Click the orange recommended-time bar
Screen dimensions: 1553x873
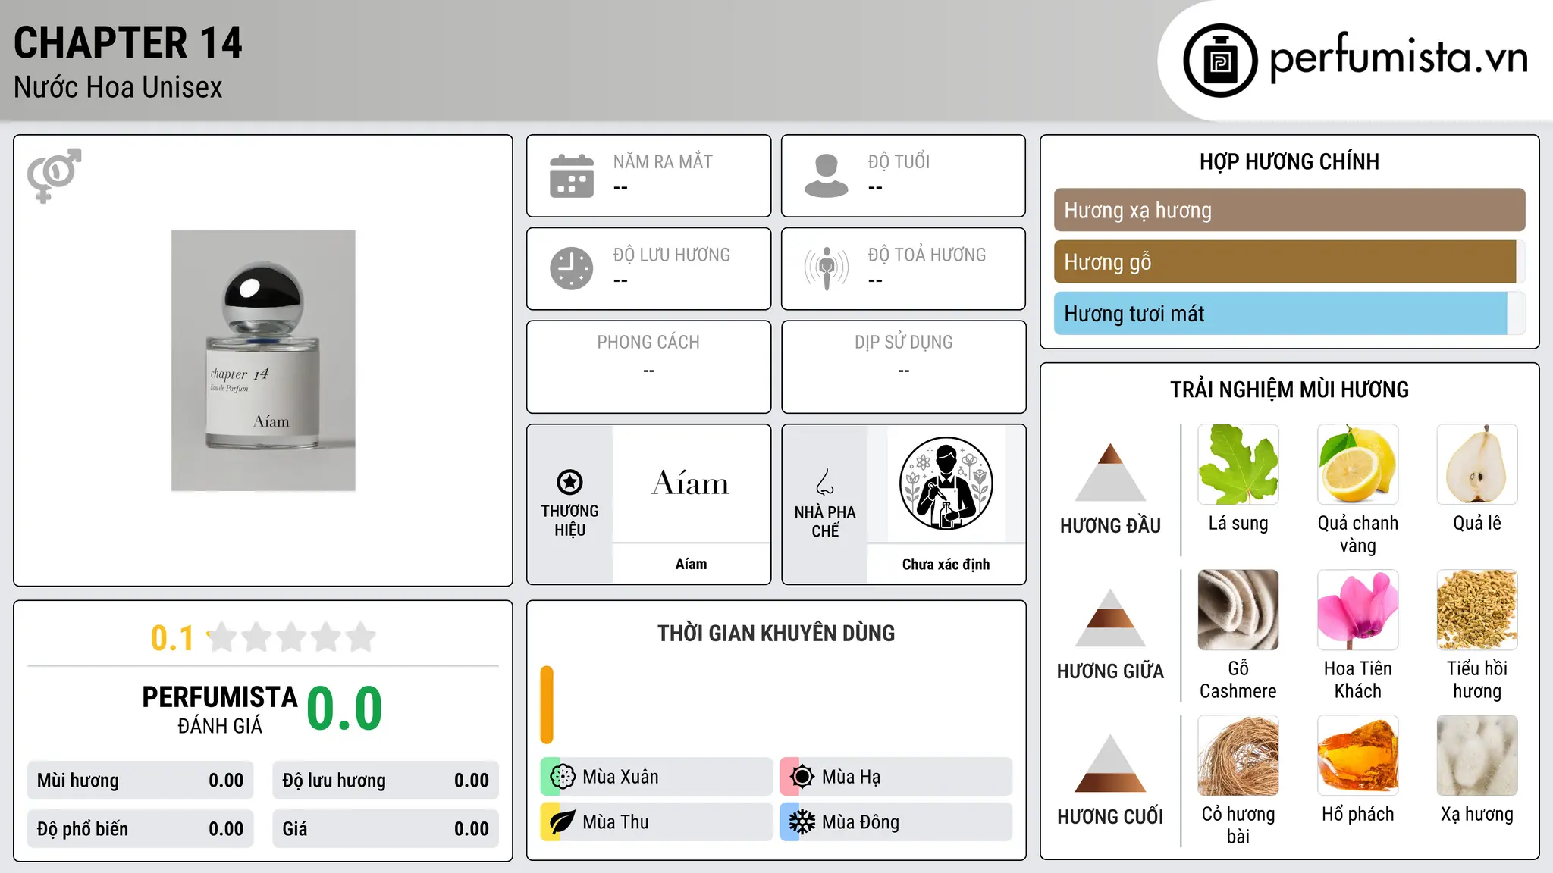pos(547,705)
